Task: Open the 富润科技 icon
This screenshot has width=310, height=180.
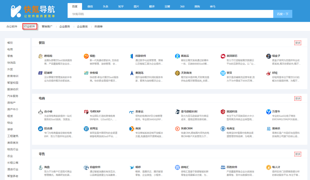Action: coord(223,112)
